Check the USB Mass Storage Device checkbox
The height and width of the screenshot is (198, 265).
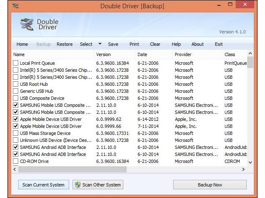pyautogui.click(x=16, y=133)
